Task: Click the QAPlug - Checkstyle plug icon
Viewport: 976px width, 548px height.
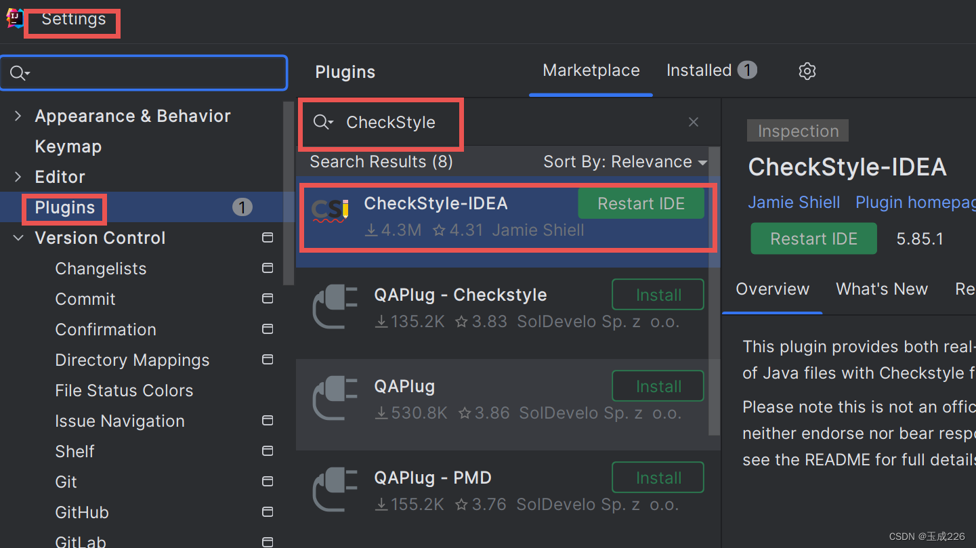Action: (335, 308)
